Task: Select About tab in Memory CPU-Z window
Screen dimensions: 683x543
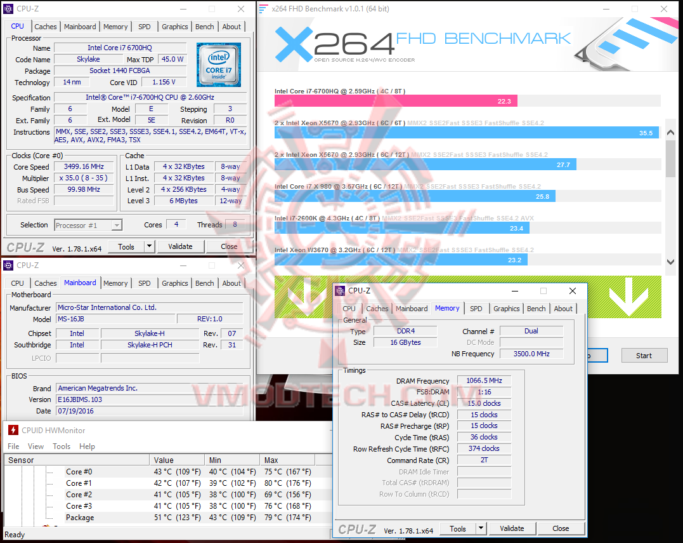Action: click(563, 309)
